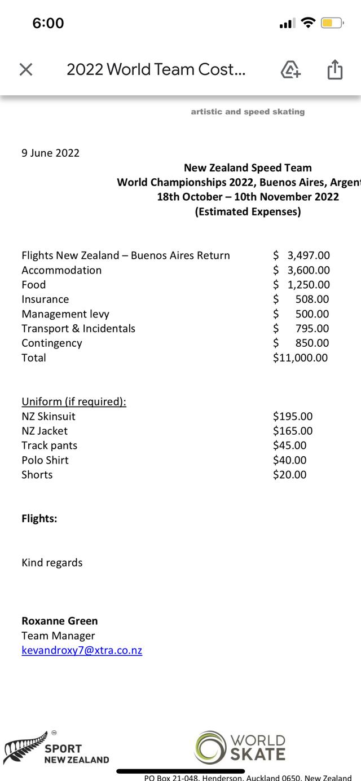Close the document viewer with the X icon
361x781 pixels.
26,69
